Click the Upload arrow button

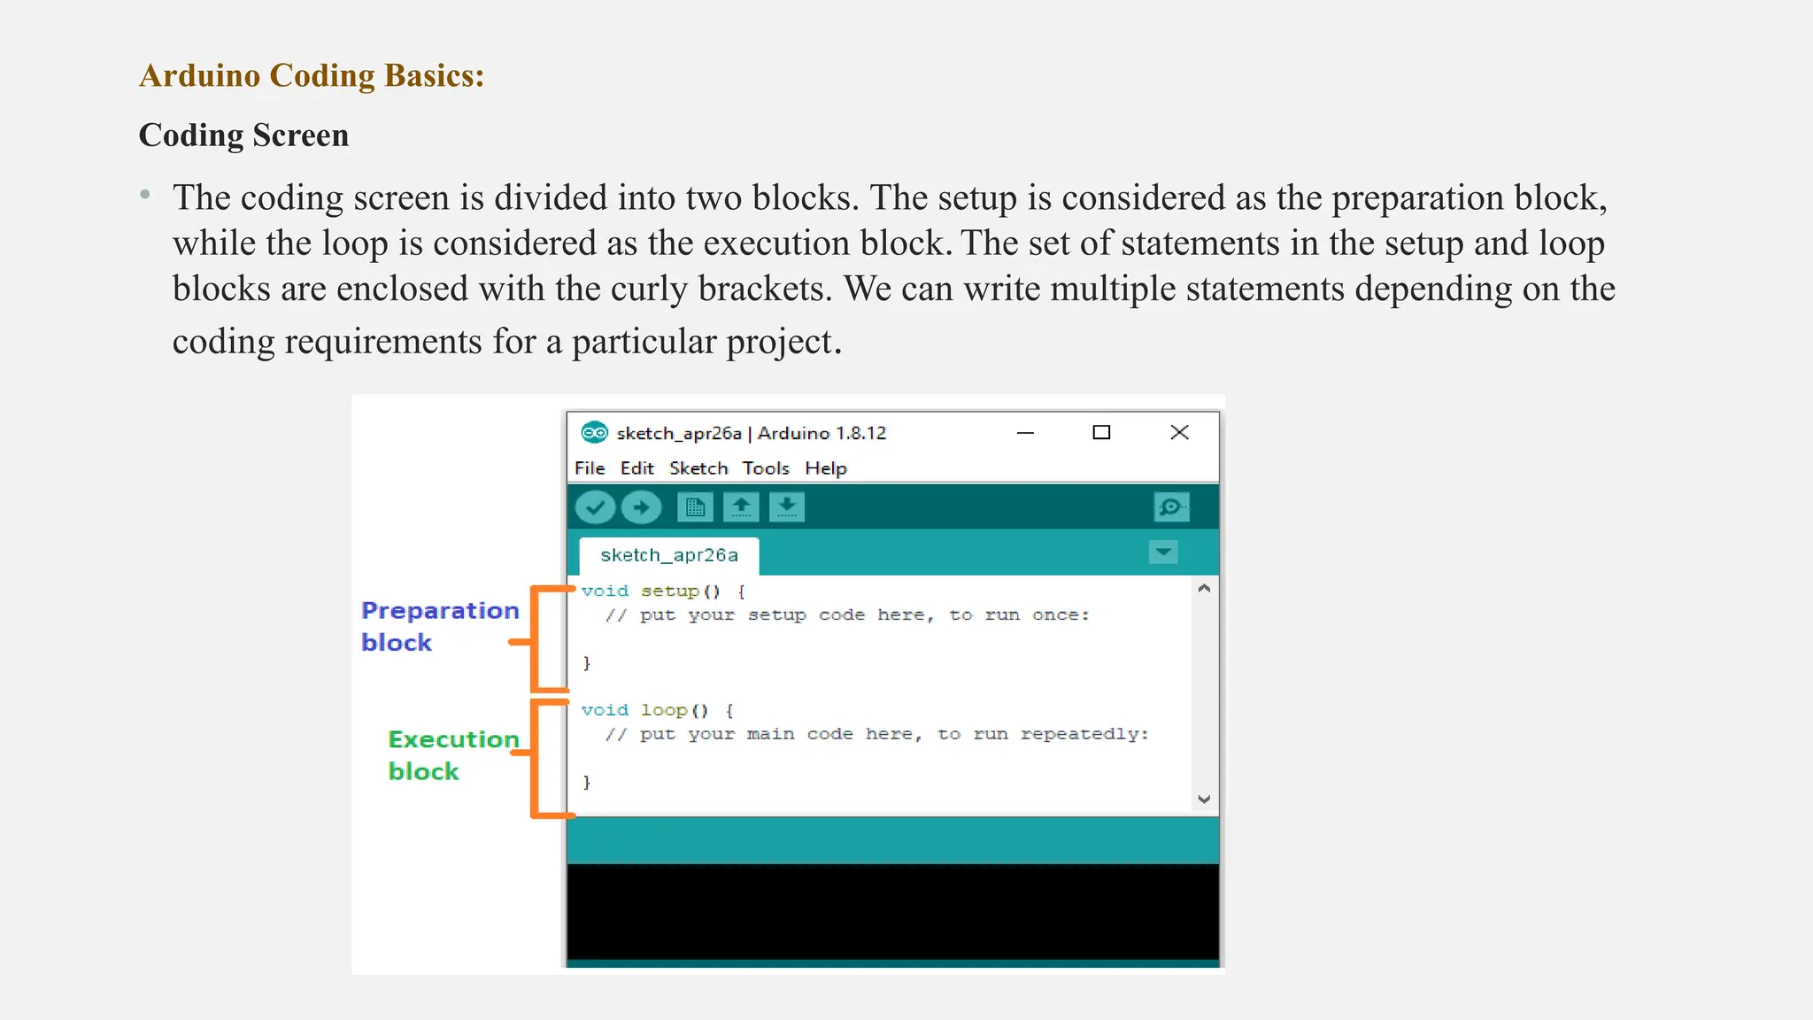click(641, 507)
